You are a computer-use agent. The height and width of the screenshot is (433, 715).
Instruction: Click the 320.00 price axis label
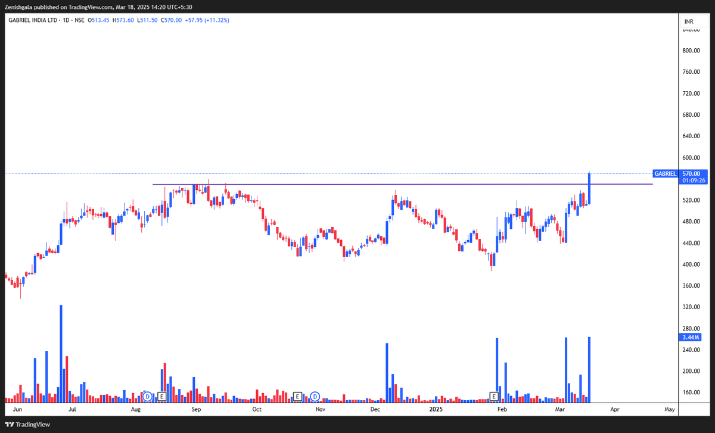[691, 307]
